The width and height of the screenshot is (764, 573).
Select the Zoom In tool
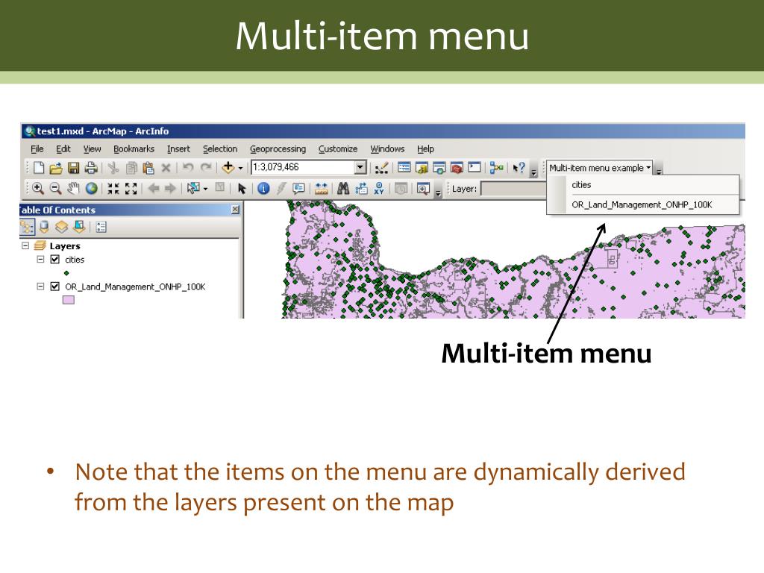37,189
